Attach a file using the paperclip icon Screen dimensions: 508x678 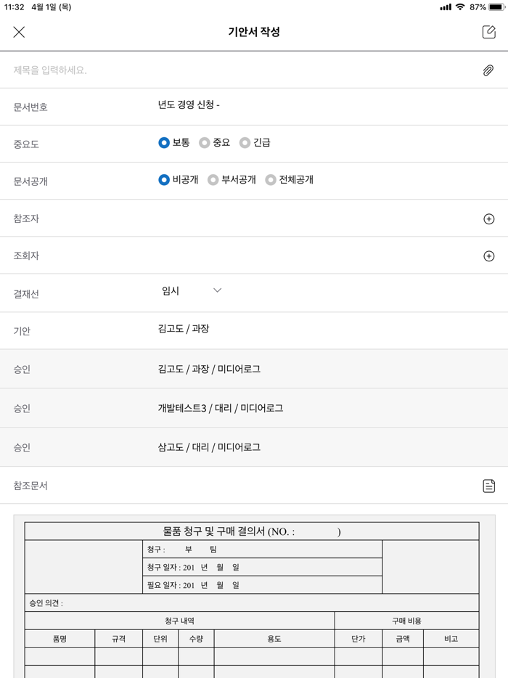488,69
